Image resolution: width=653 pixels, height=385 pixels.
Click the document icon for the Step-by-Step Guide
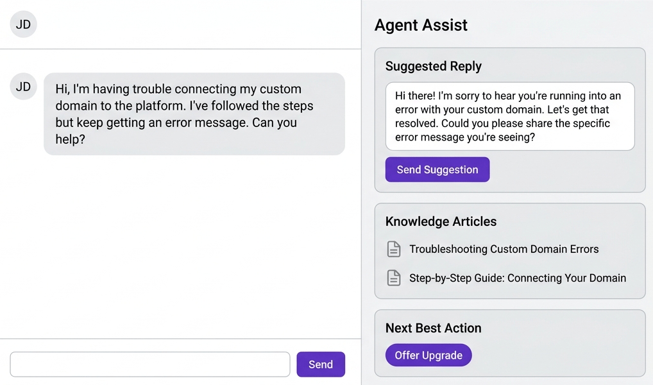pyautogui.click(x=394, y=278)
